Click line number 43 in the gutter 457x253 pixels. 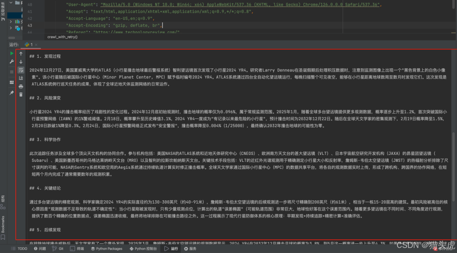[x=30, y=26]
